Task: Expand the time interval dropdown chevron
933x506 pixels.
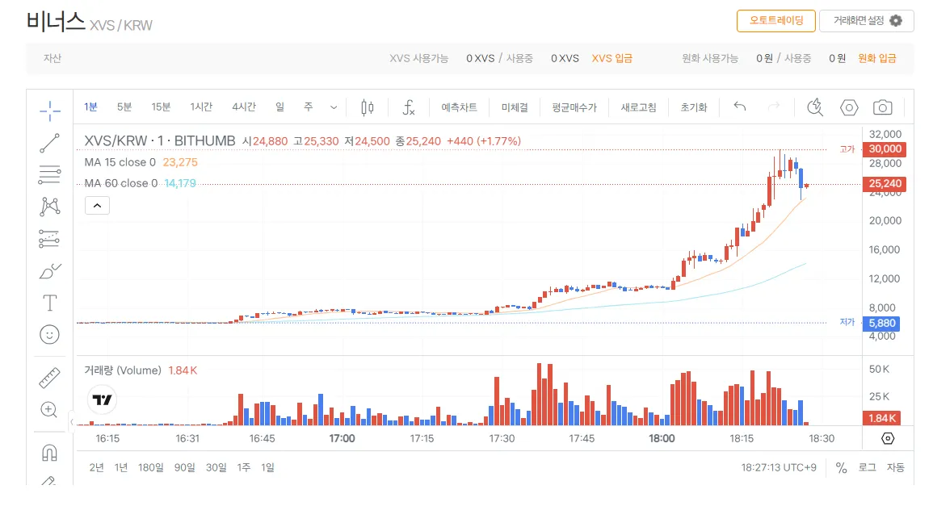Action: pyautogui.click(x=334, y=107)
